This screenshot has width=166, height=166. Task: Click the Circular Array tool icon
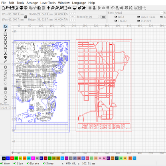click(5, 92)
